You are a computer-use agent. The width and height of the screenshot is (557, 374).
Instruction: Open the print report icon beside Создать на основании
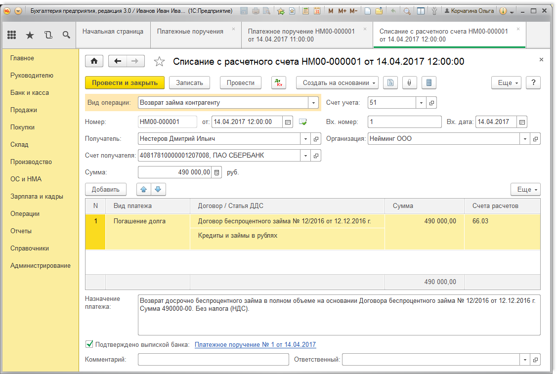pos(390,83)
